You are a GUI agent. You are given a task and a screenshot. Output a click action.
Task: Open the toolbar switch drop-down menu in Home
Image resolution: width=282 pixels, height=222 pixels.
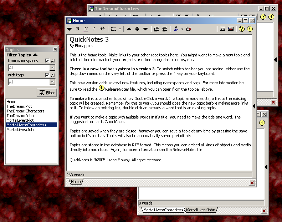coord(70,29)
